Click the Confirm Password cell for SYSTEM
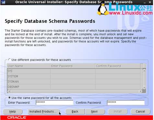The height and width of the screenshot is (120, 154). click(118, 76)
